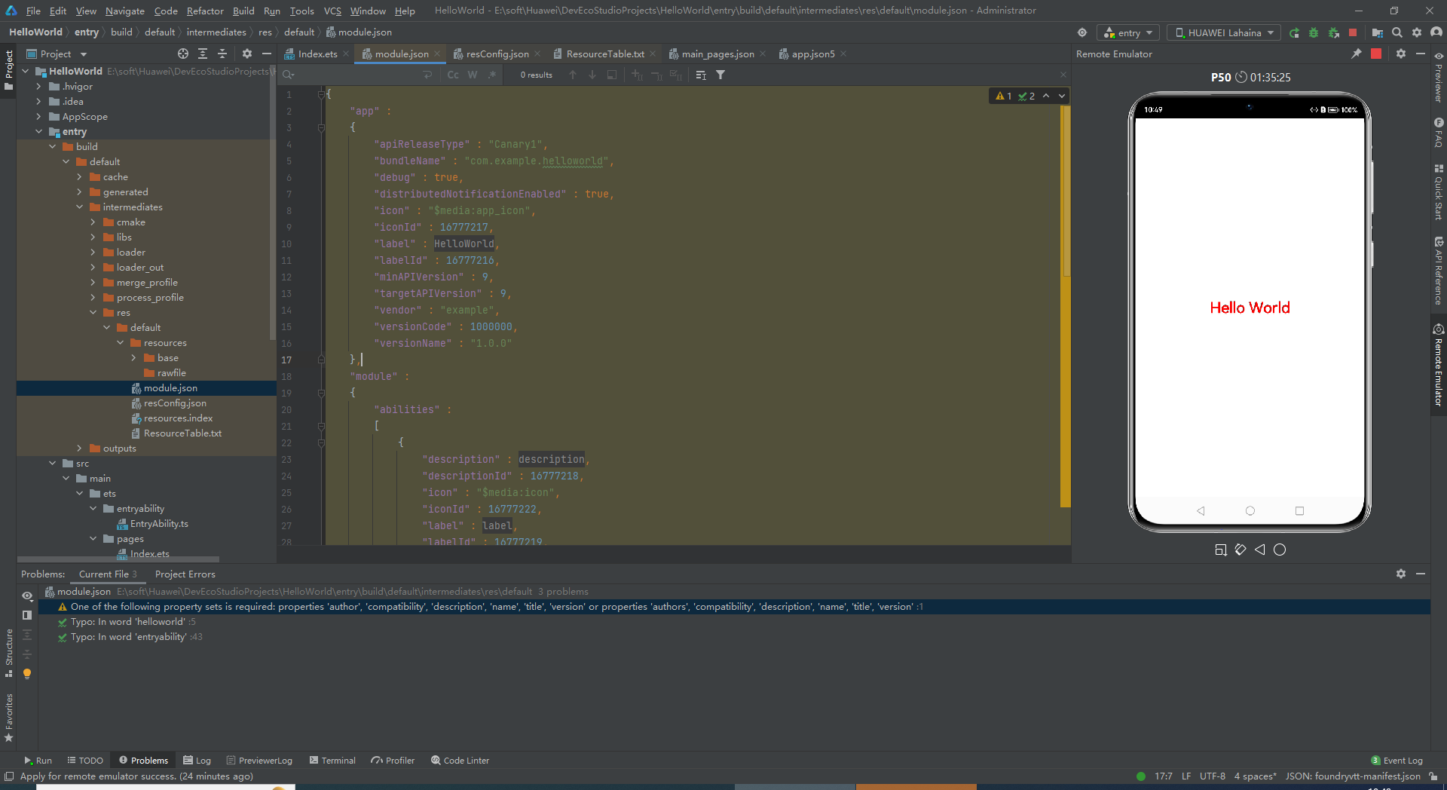
Task: Select resources.index in project tree
Action: point(178,418)
